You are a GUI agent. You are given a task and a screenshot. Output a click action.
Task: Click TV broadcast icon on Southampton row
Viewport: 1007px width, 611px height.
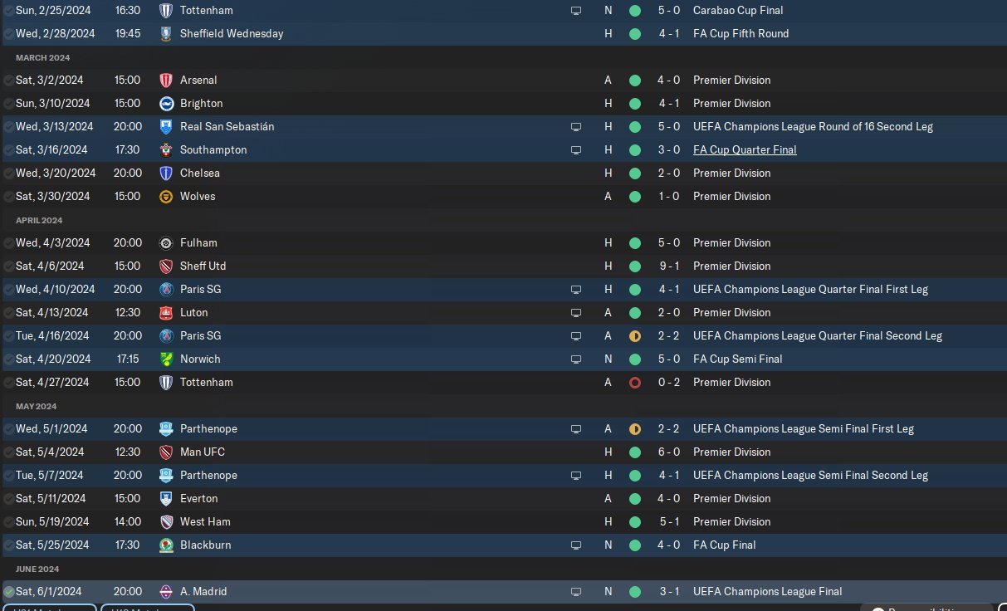[x=576, y=150]
